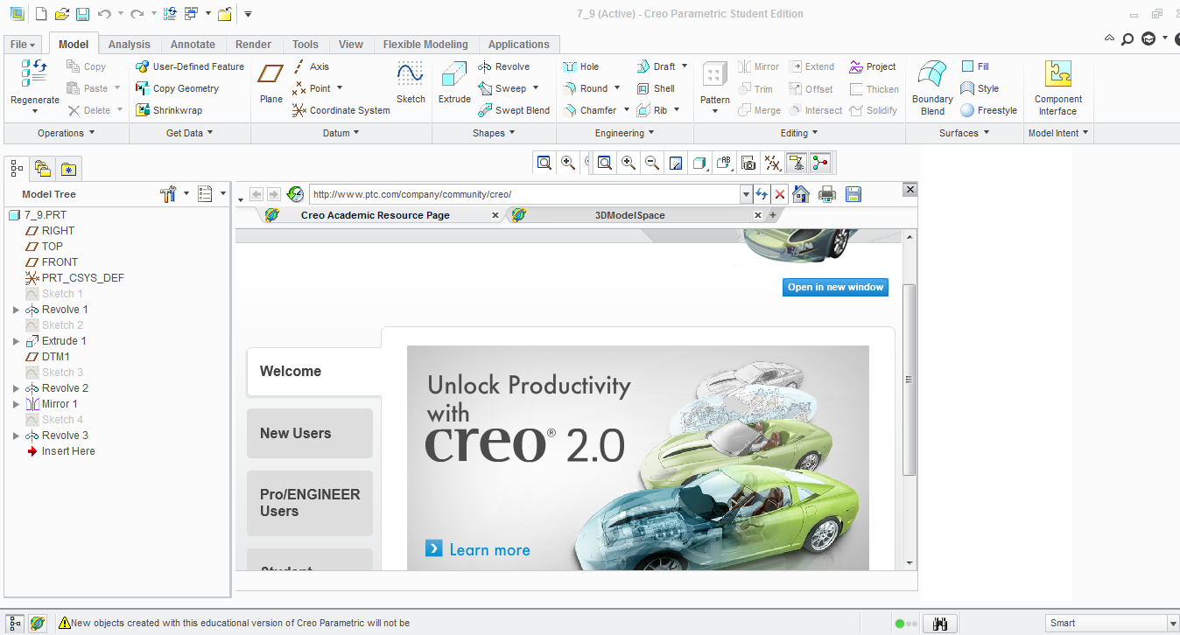
Task: Switch to the Analysis ribbon tab
Action: [130, 45]
